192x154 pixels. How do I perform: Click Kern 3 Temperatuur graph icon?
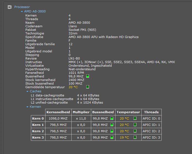point(135,137)
